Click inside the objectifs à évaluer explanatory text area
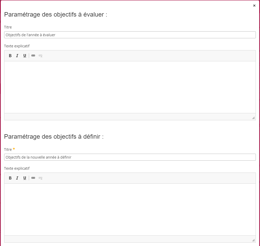This screenshot has height=246, width=260. click(x=130, y=87)
